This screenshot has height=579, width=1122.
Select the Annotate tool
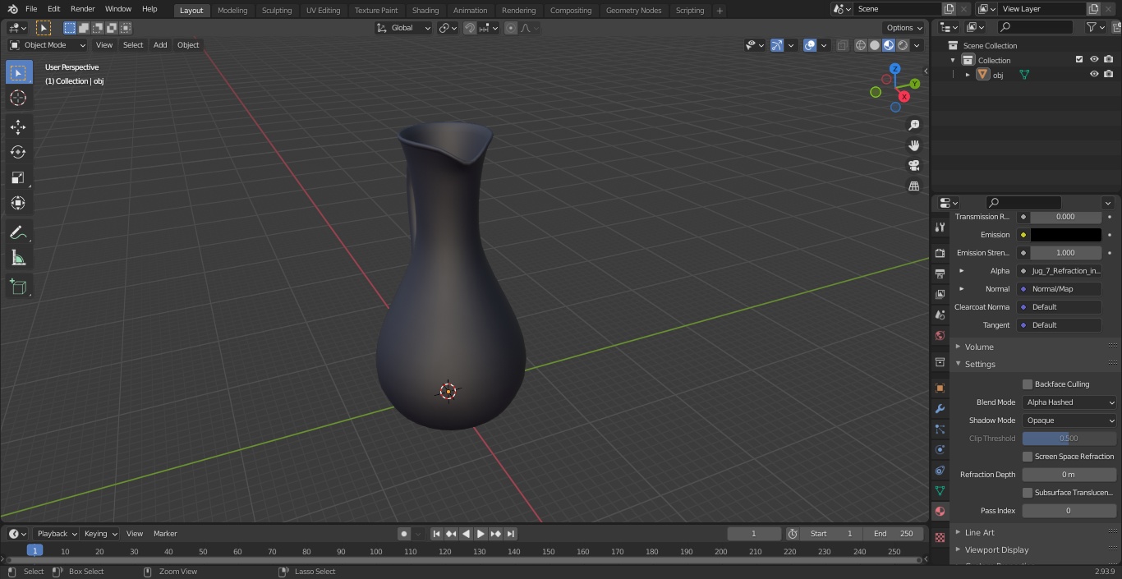point(18,233)
